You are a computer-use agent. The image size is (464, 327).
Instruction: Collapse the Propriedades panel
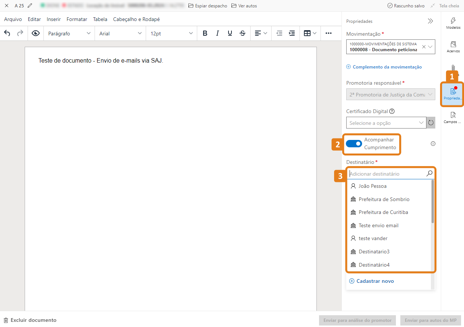[x=430, y=21]
